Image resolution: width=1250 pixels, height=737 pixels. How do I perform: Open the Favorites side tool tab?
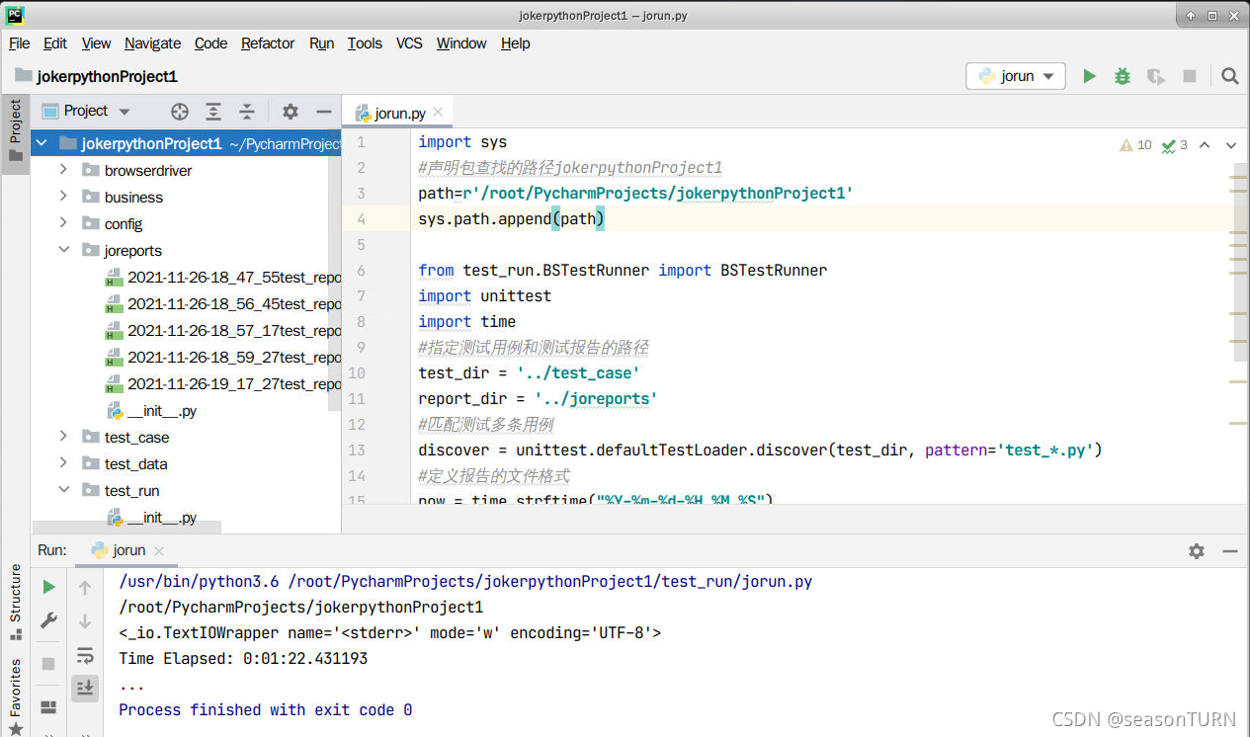pyautogui.click(x=15, y=696)
